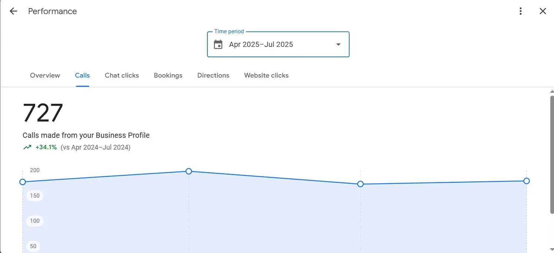Open the Website clicks tab
This screenshot has width=554, height=253.
266,75
